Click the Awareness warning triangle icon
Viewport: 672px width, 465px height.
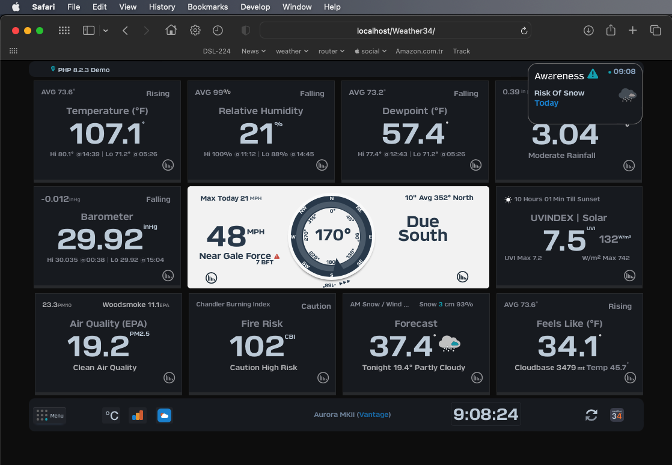593,74
